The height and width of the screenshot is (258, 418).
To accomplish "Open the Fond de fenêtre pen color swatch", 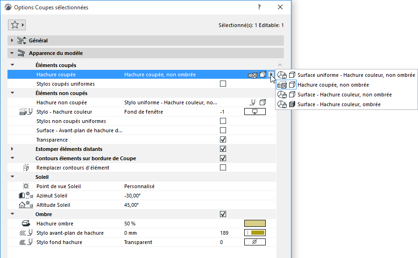I will [255, 112].
